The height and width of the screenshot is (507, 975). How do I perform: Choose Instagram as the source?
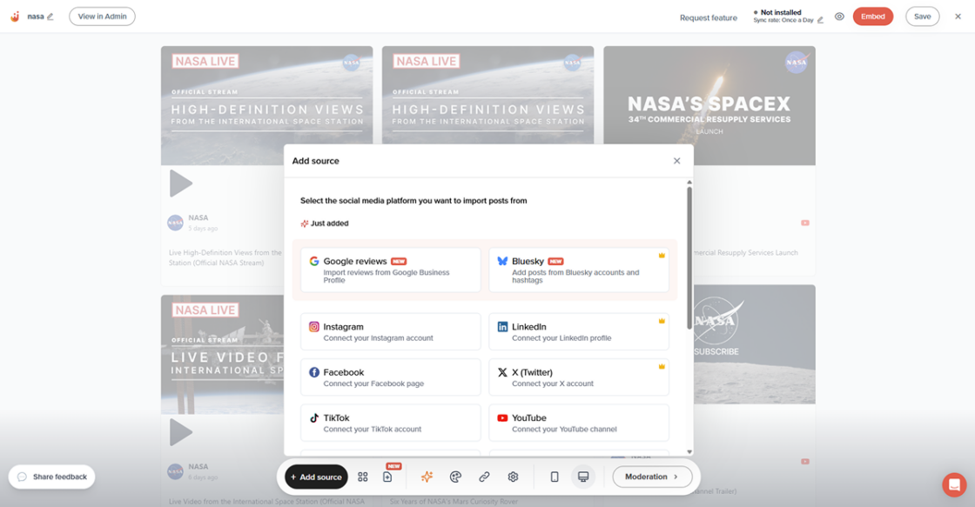tap(391, 332)
